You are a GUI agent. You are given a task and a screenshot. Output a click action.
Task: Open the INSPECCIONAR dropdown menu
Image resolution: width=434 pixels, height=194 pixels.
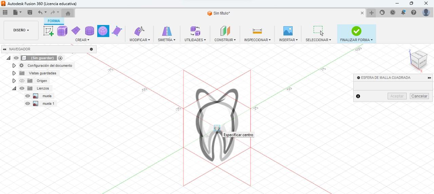coord(257,40)
